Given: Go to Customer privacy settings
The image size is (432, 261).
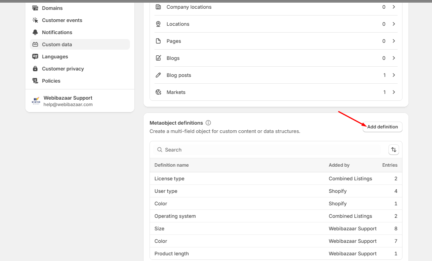Looking at the screenshot, I should click(63, 69).
